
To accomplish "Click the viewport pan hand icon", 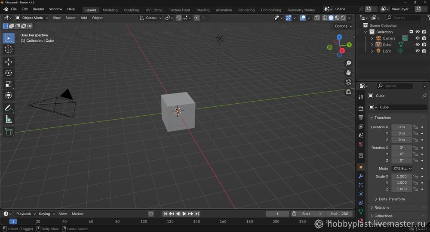I will [348, 73].
